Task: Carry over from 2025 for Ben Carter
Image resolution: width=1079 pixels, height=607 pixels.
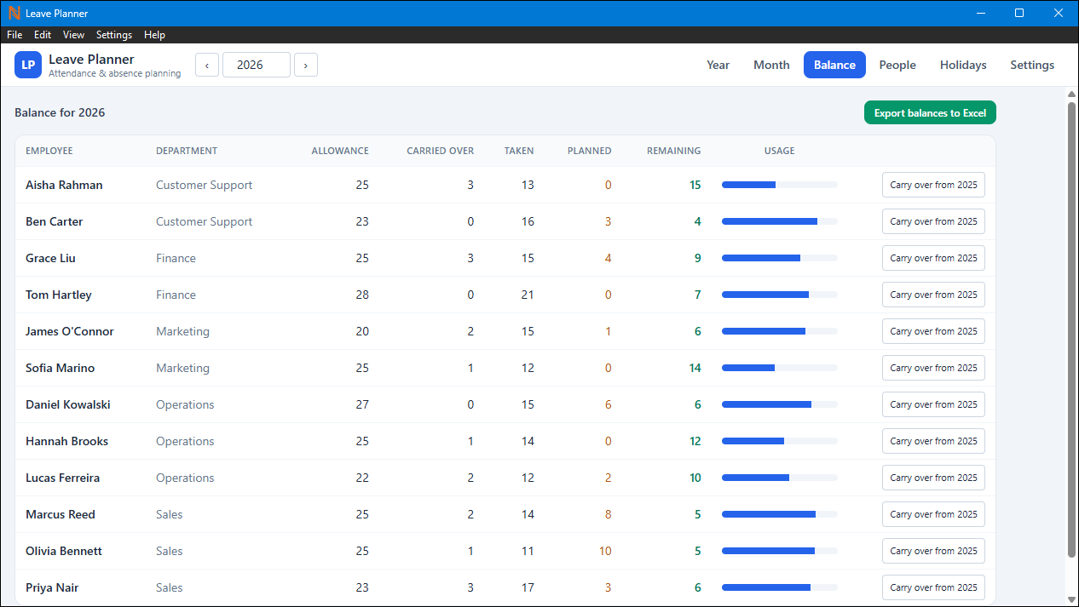Action: [x=933, y=221]
